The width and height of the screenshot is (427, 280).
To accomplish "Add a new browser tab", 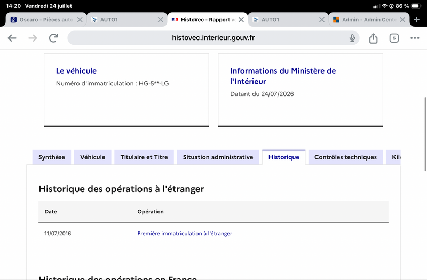I will 416,20.
